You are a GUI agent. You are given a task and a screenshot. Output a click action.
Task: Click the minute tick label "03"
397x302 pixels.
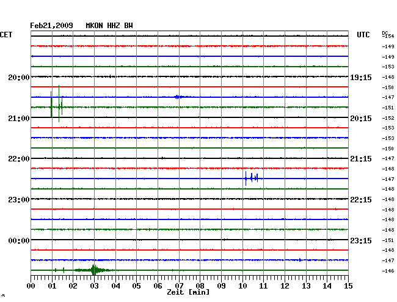point(94,286)
